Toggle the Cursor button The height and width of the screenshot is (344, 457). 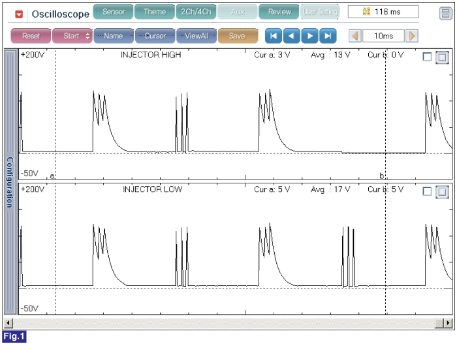point(155,36)
